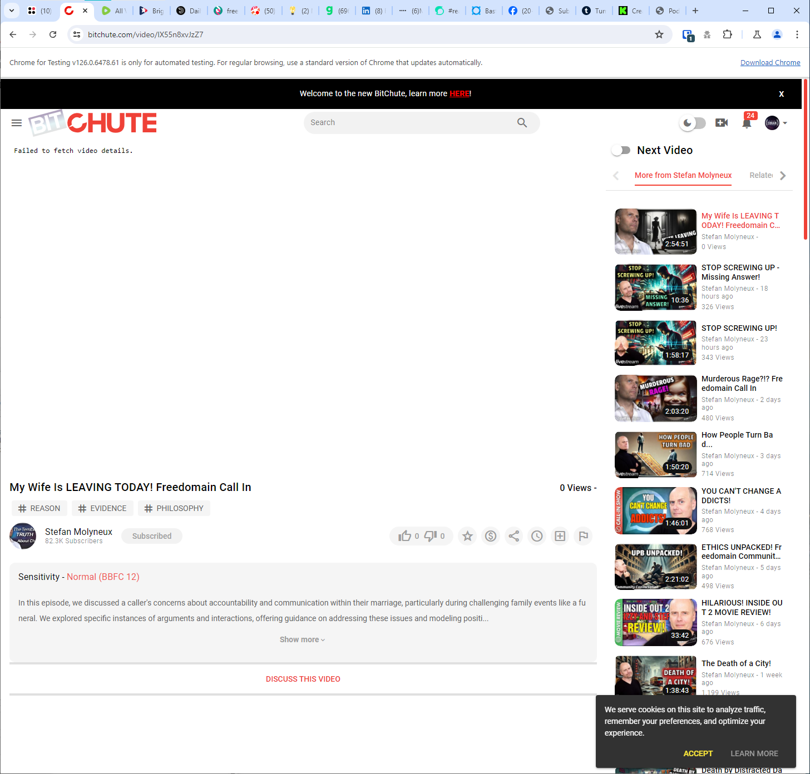Image resolution: width=810 pixels, height=774 pixels.
Task: Open My Wife Is LEAVING TODAY sidebar thumbnail
Action: 656,231
